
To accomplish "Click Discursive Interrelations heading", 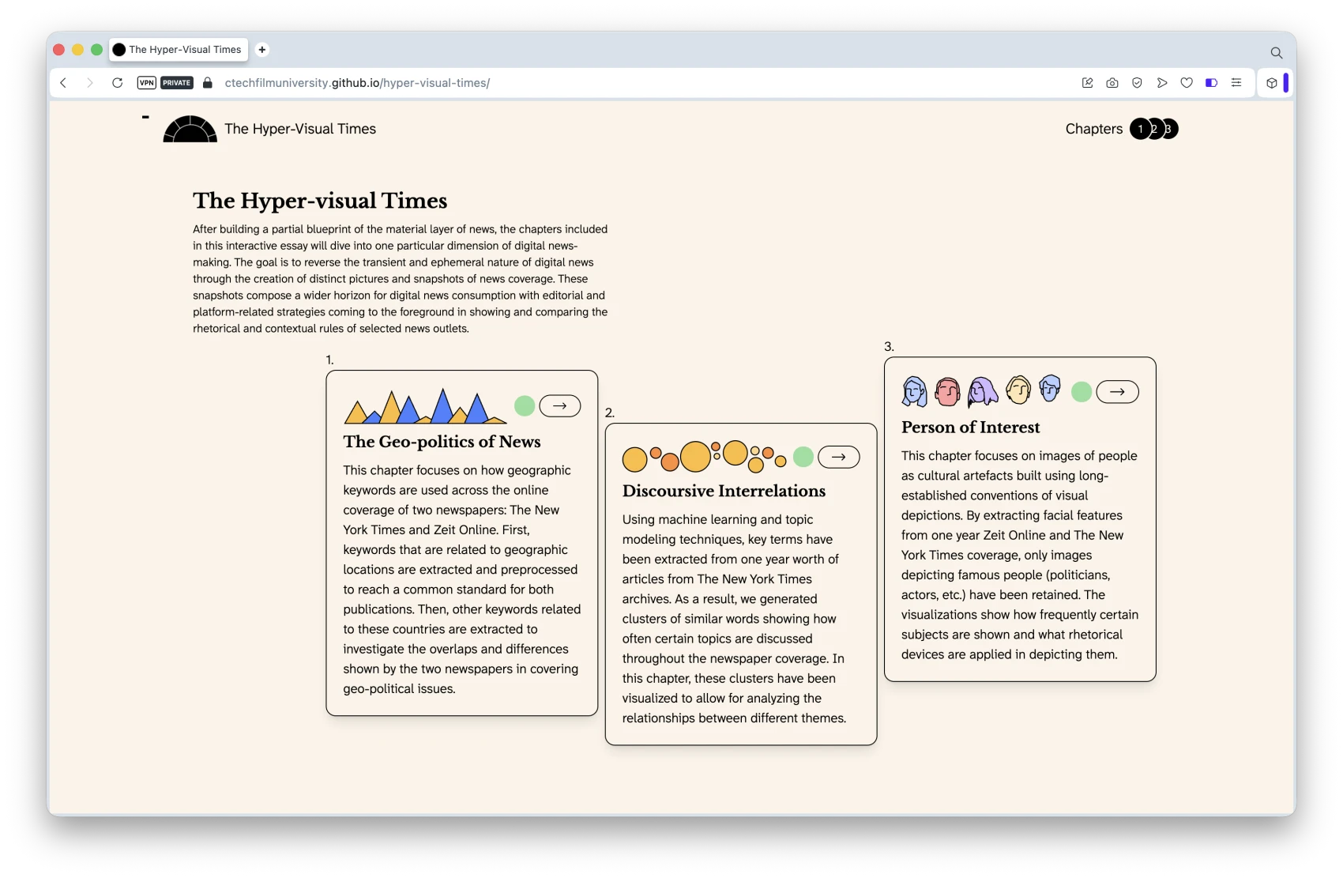I will point(724,491).
